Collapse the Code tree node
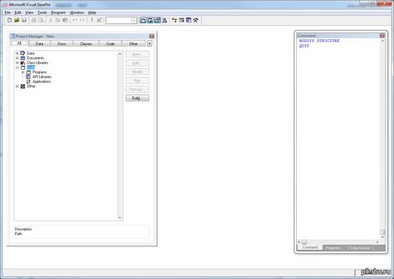 pos(16,67)
